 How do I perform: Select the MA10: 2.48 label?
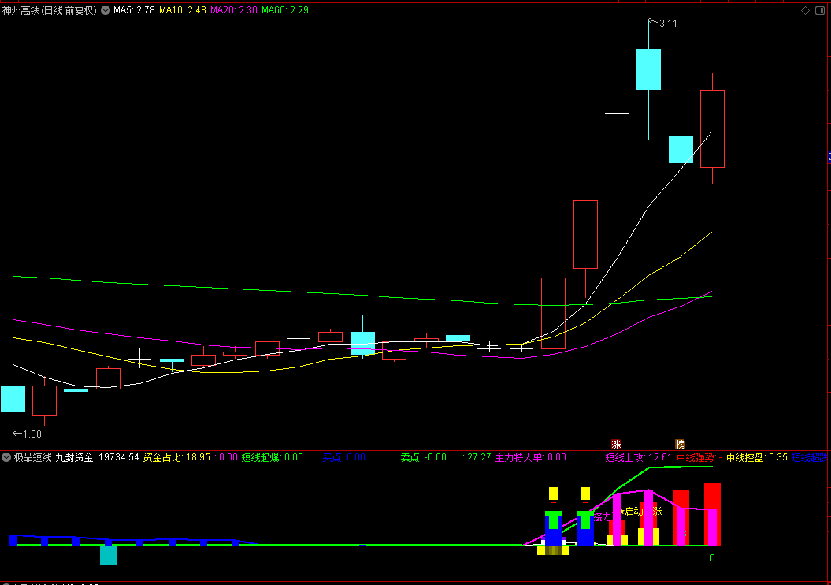(x=182, y=10)
